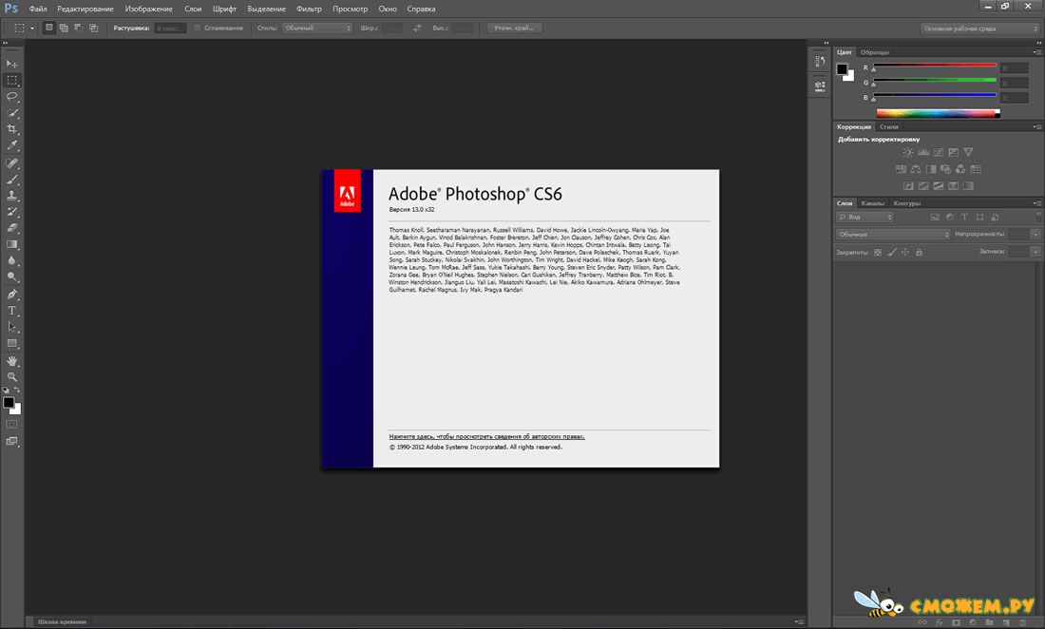Add a Color Balance adjustment
The height and width of the screenshot is (629, 1045).
[916, 169]
